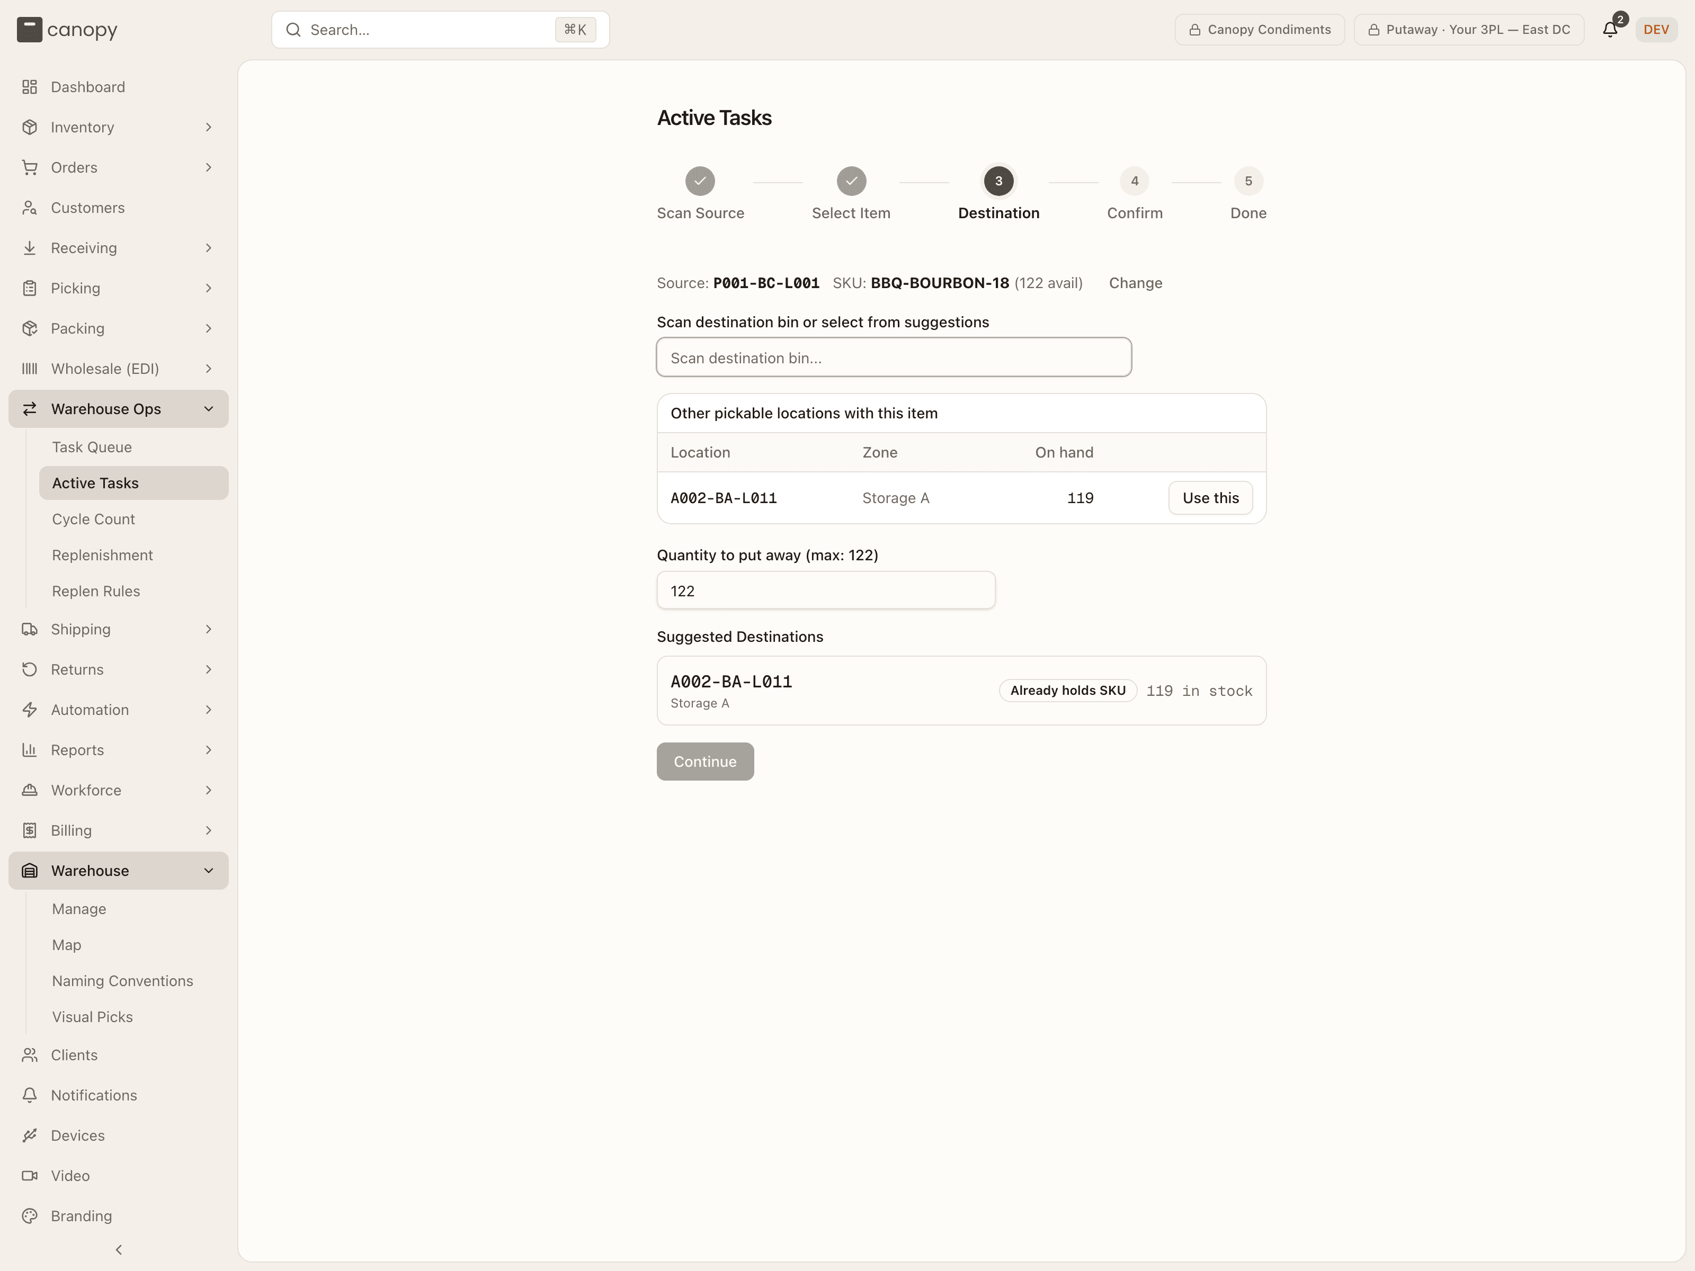Click the Shipping truck icon
Viewport: 1695px width, 1271px height.
click(x=30, y=629)
